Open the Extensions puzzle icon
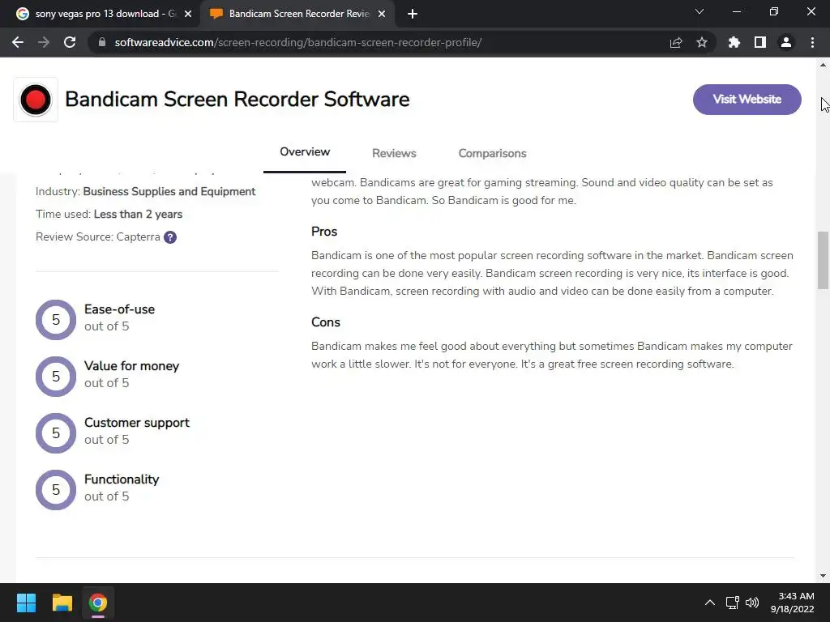 [x=734, y=42]
